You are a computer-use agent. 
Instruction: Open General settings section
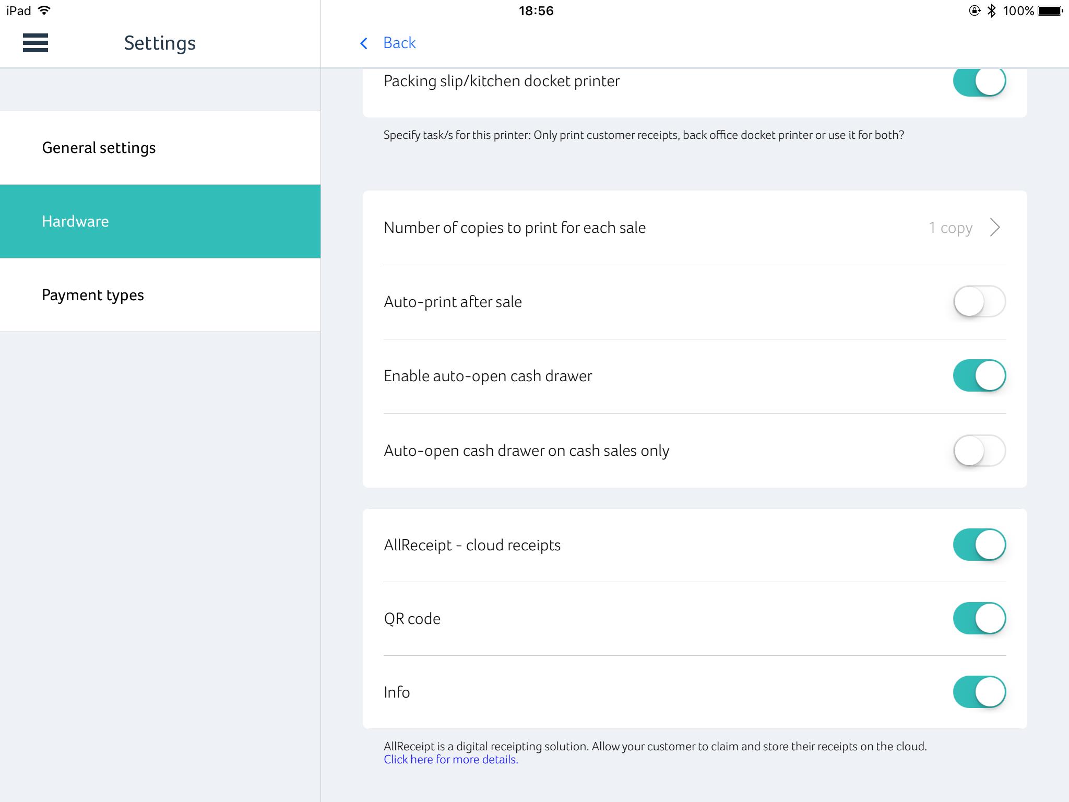[99, 148]
